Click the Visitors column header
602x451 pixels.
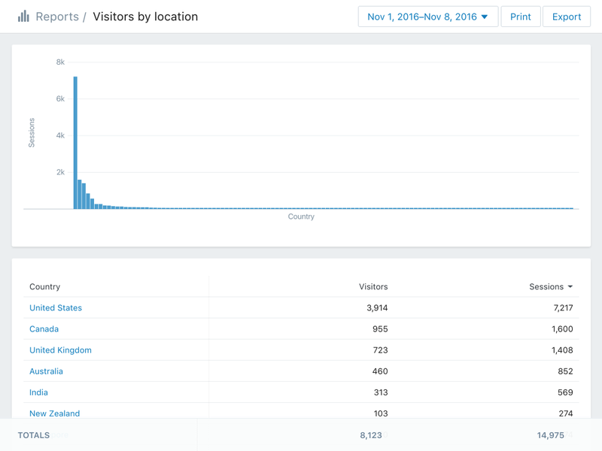point(373,286)
